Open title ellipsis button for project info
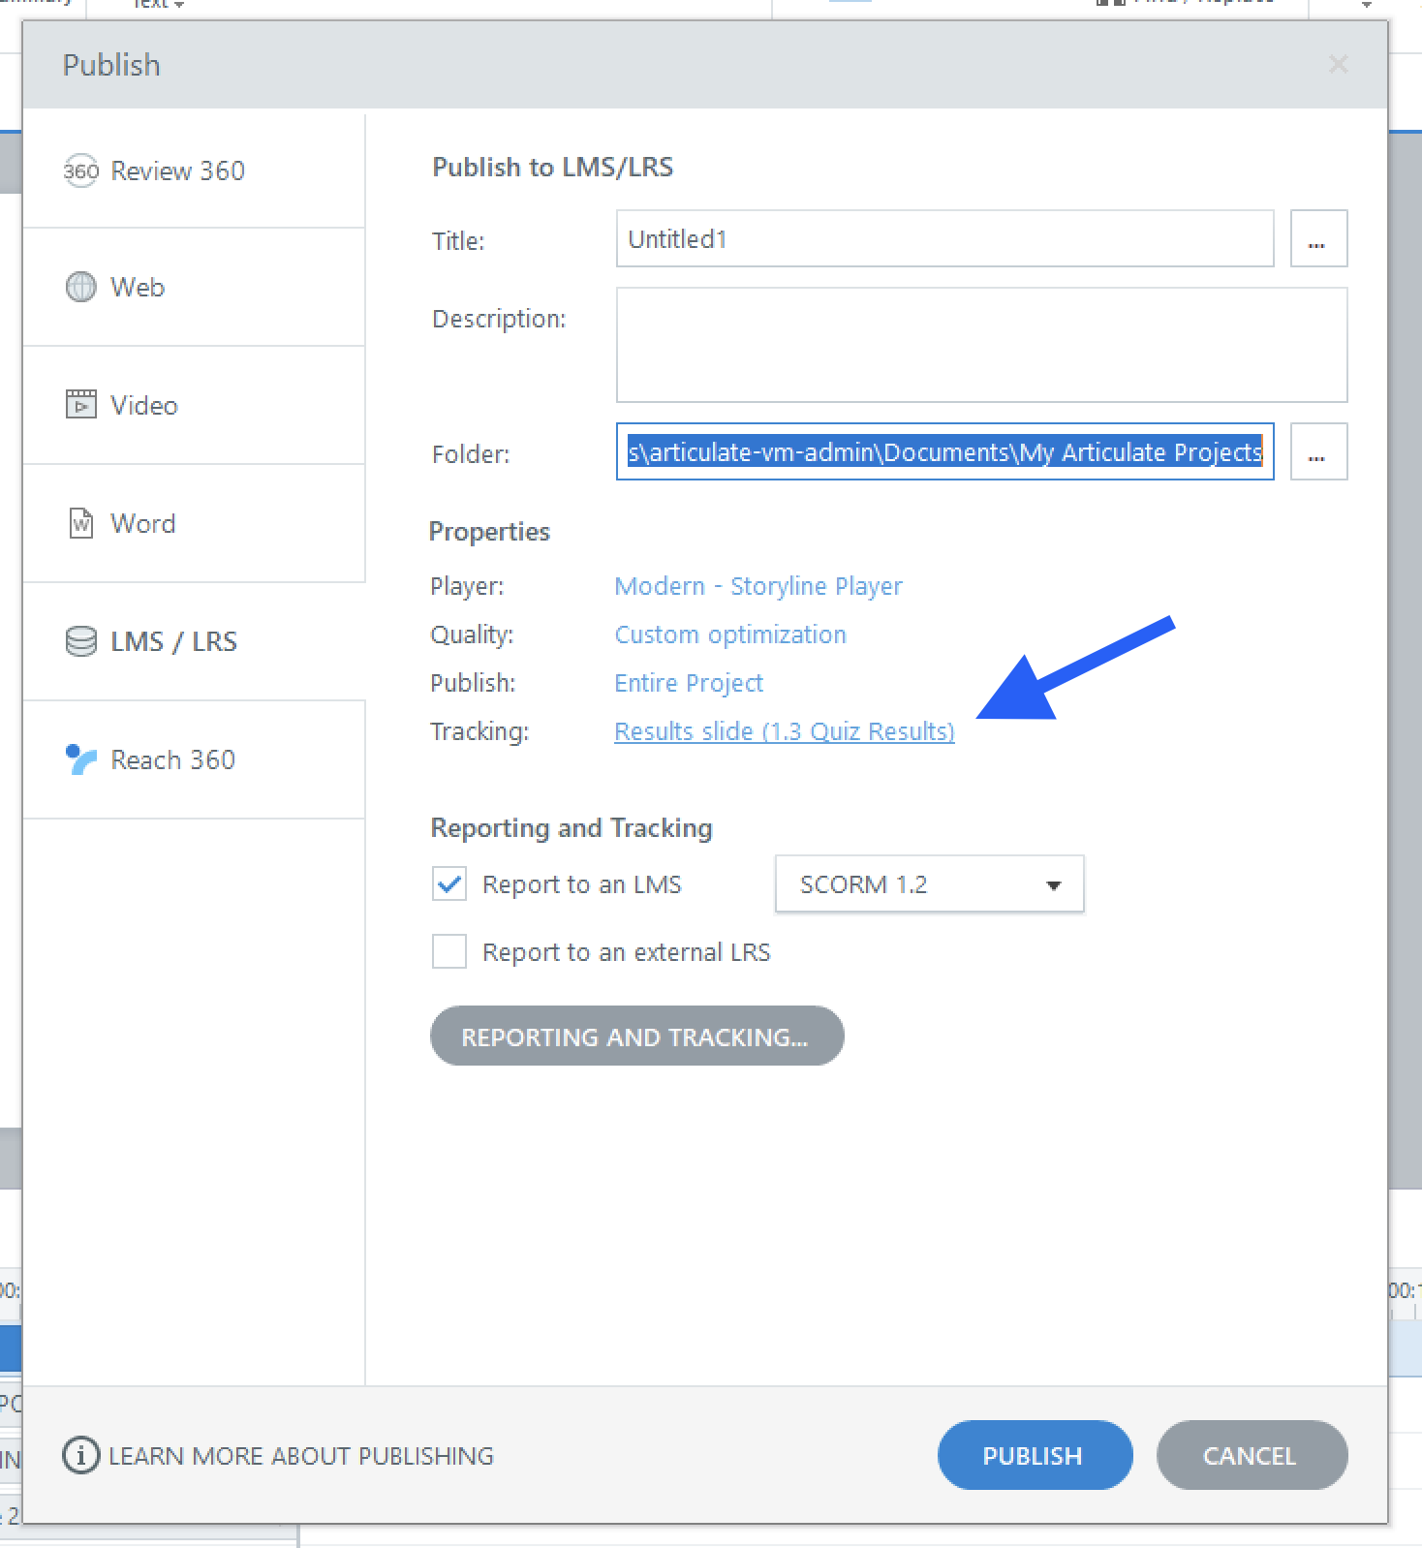1422x1548 pixels. (x=1318, y=239)
